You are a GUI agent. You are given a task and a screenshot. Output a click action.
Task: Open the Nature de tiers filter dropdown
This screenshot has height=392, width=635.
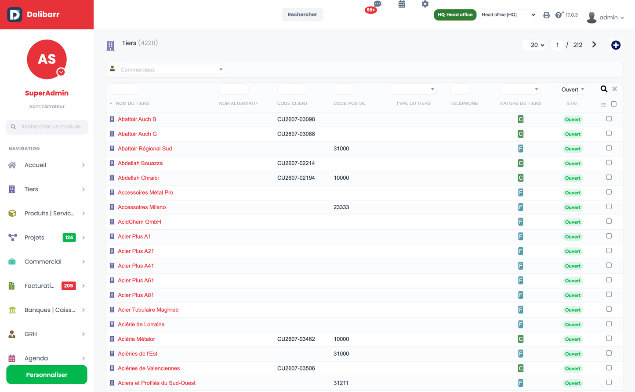click(520, 89)
